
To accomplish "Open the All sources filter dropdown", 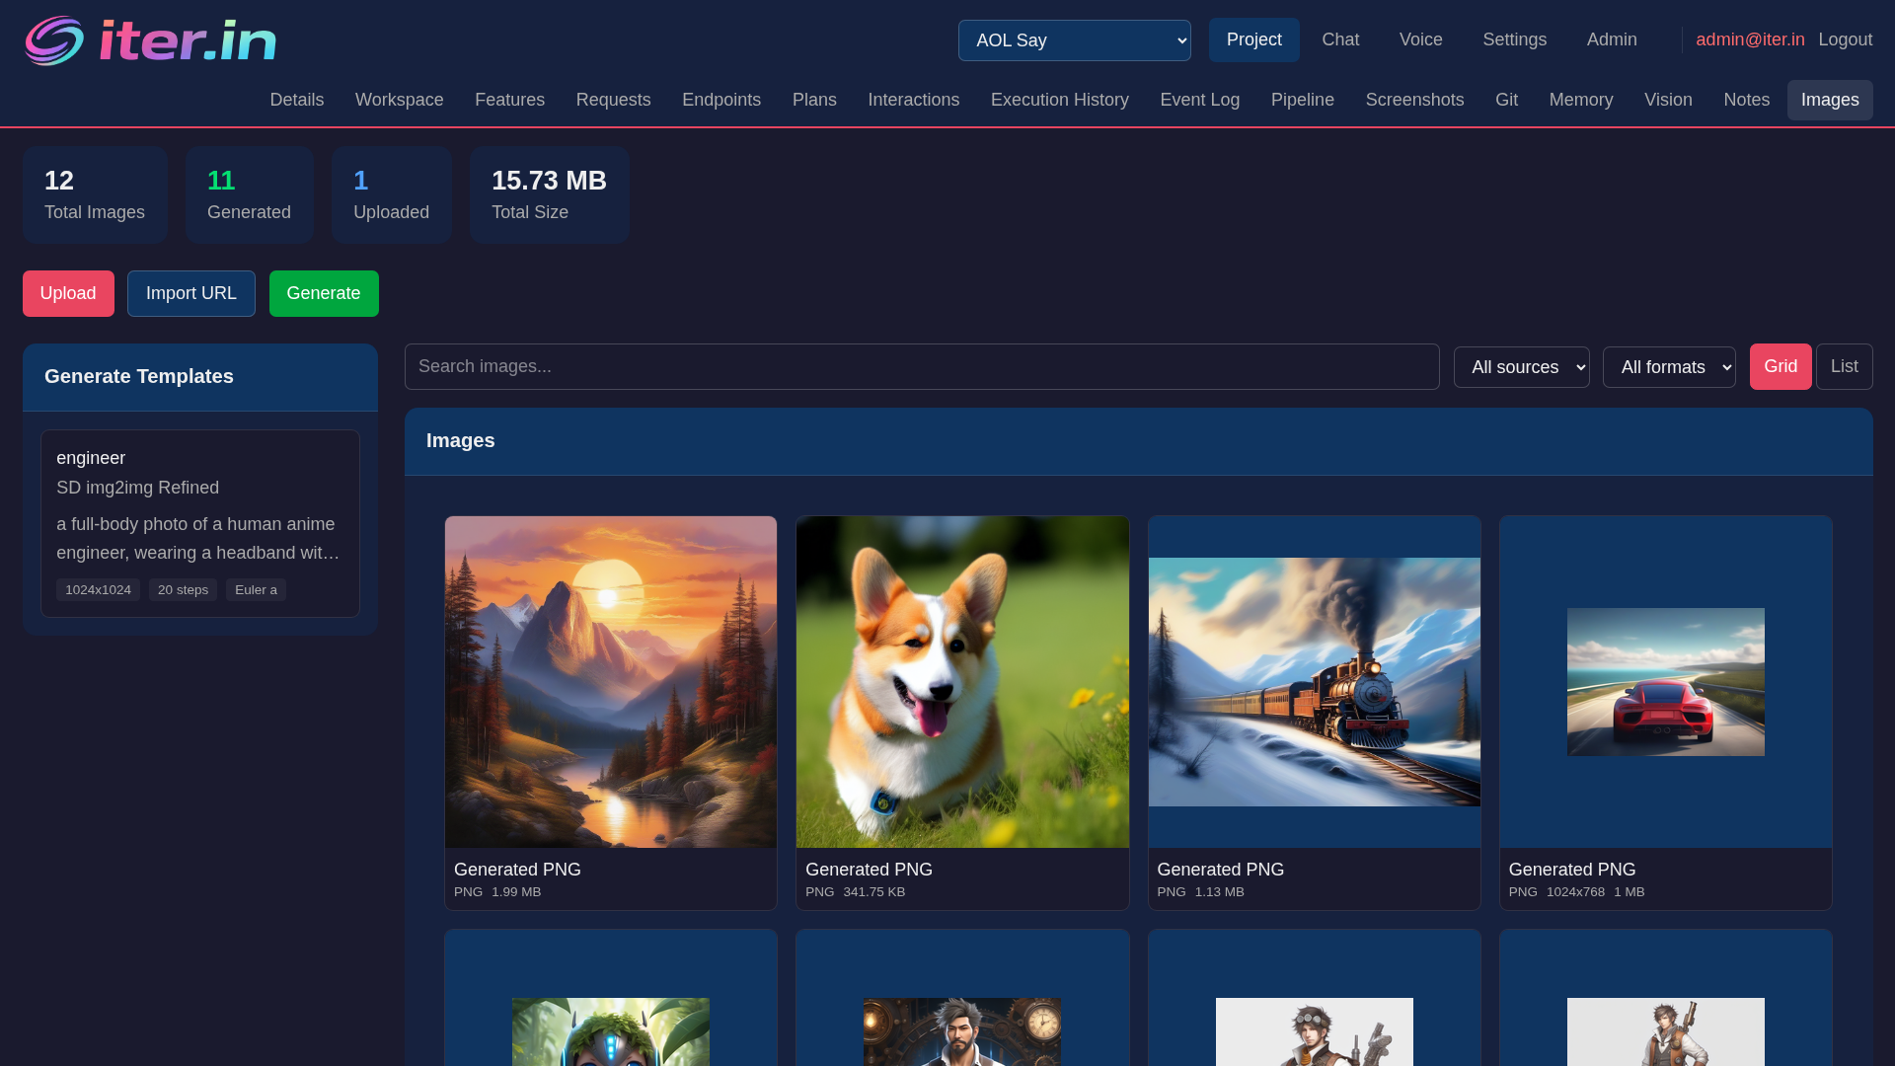I will coord(1521,367).
